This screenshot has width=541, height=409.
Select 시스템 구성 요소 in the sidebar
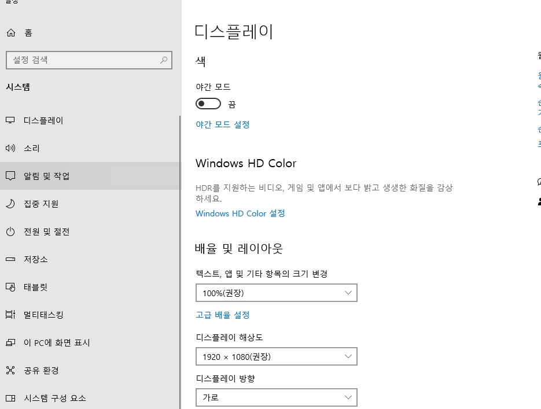pos(10,398)
